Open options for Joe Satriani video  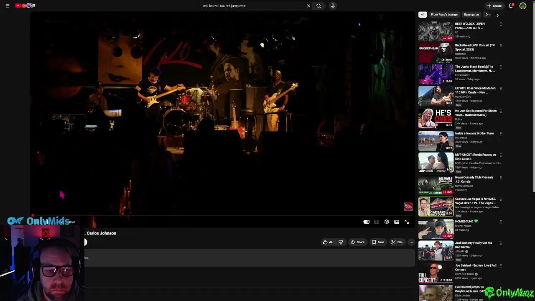501,266
